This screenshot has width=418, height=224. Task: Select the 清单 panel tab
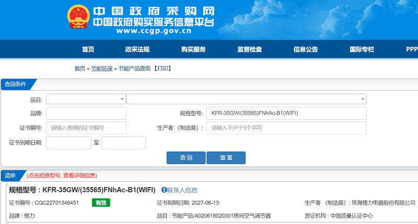point(10,176)
